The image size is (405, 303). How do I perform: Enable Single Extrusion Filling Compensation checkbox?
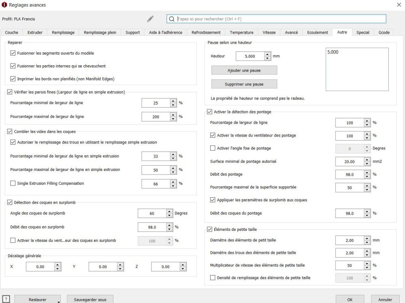(13, 184)
